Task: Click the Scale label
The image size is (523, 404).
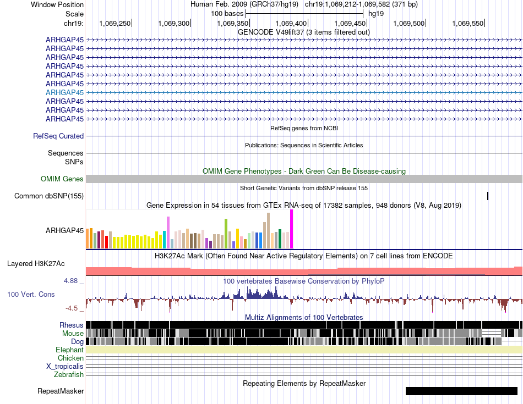Action: click(74, 14)
